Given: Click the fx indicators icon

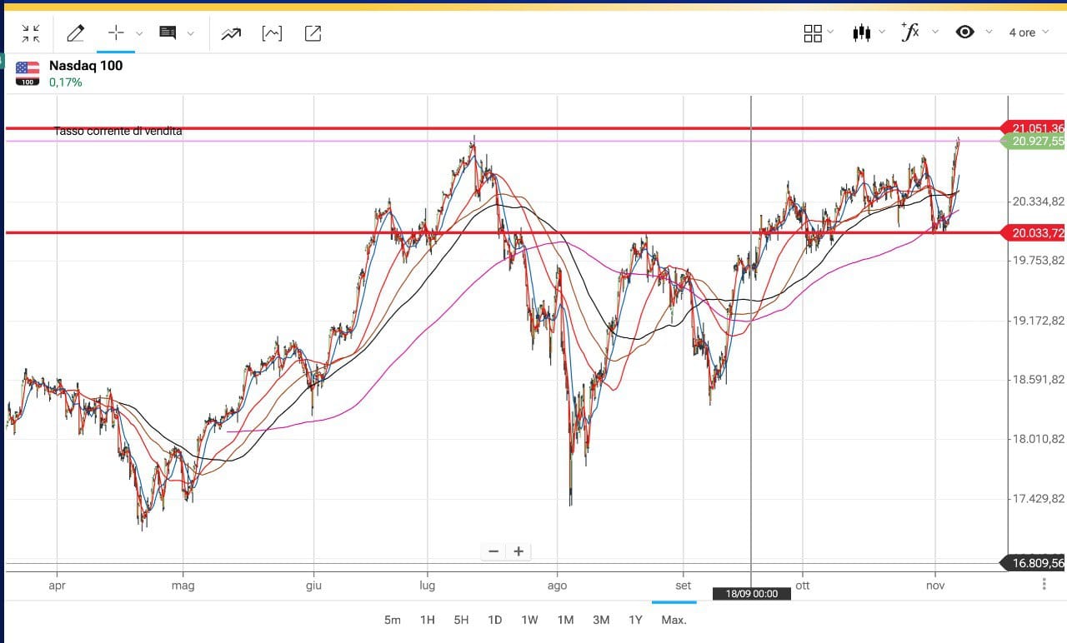Looking at the screenshot, I should tap(910, 32).
